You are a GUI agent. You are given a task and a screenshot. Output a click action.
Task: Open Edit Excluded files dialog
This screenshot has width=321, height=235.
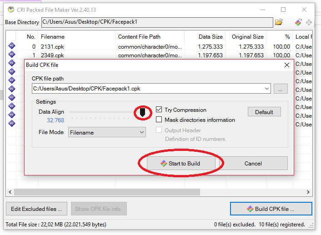pyautogui.click(x=36, y=209)
